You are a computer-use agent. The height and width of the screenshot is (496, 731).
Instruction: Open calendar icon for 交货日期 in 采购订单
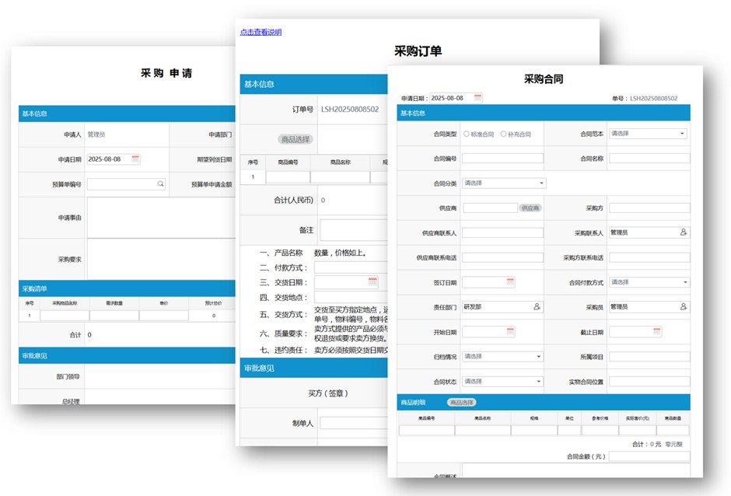372,282
